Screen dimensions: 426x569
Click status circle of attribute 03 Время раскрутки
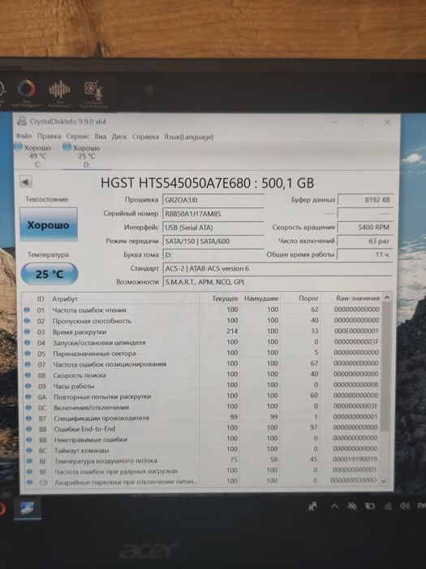point(27,332)
